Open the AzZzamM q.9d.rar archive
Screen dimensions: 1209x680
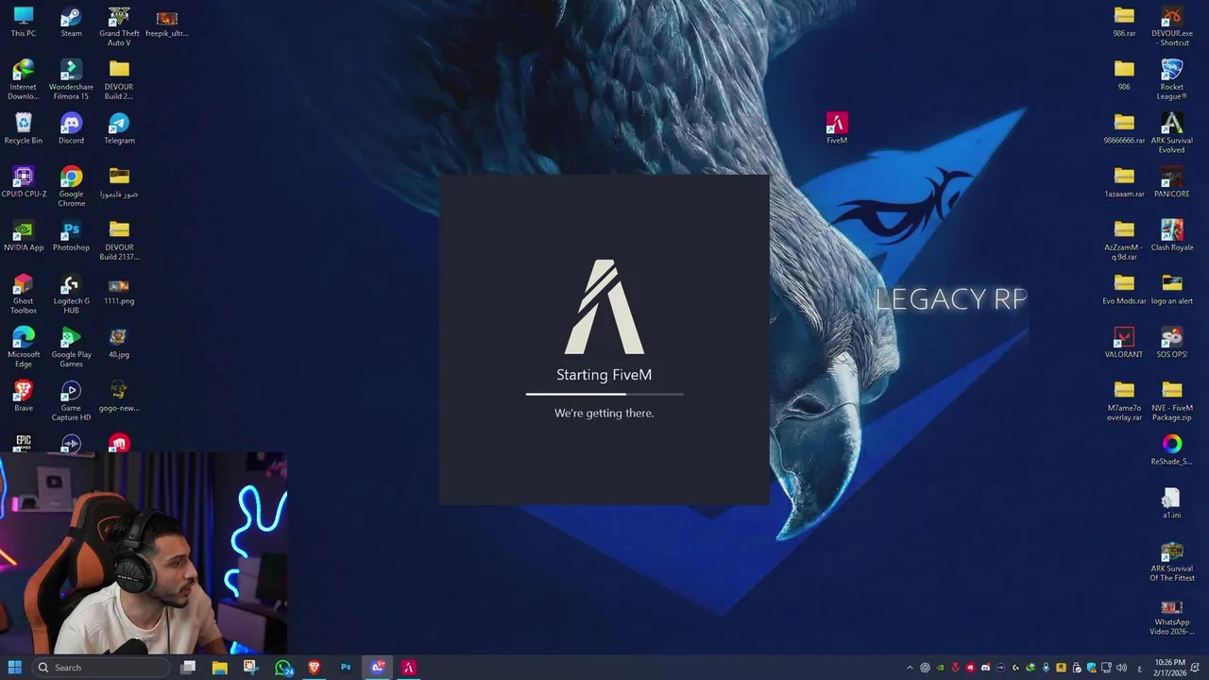tap(1124, 241)
